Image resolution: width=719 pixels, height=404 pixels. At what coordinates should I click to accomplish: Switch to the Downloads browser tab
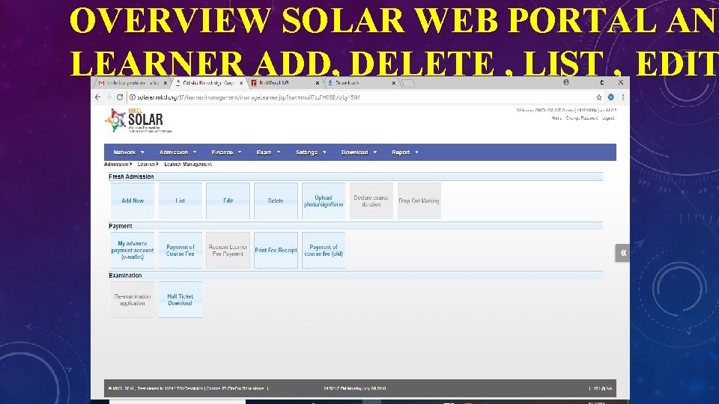pos(359,83)
